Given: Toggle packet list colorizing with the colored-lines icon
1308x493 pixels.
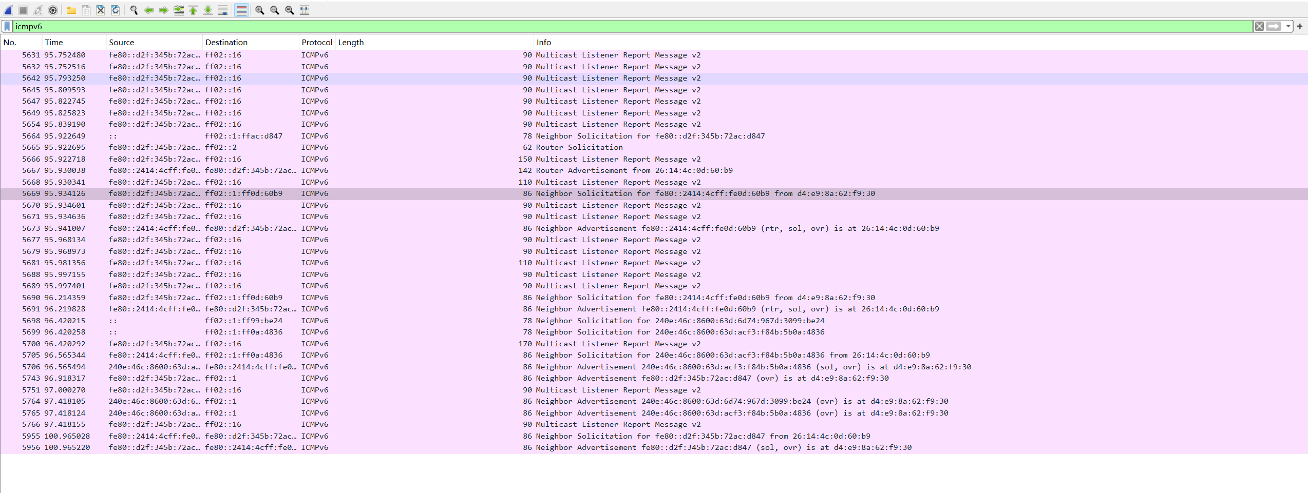Looking at the screenshot, I should tap(241, 10).
